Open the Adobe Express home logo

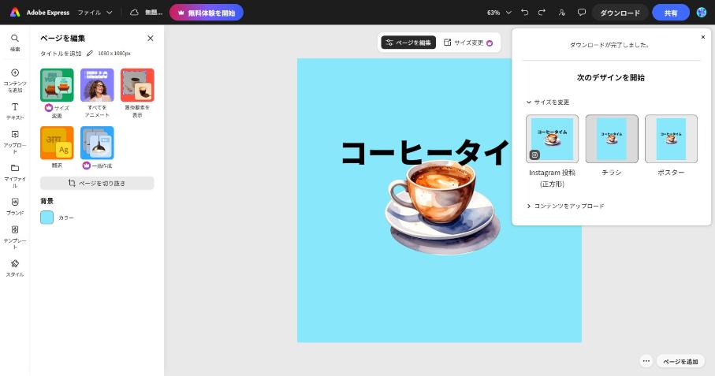coord(15,13)
